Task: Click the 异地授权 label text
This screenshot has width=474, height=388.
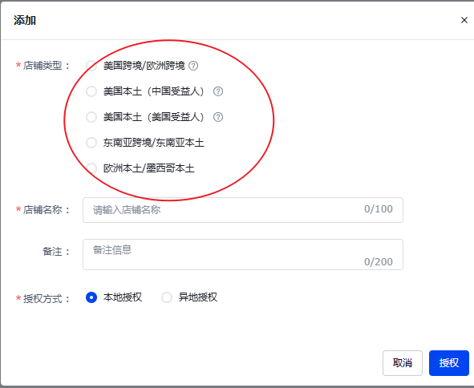Action: (x=198, y=297)
